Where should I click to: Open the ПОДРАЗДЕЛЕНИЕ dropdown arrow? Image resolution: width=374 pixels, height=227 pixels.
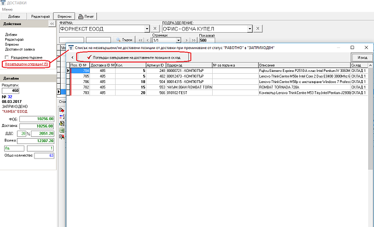[250, 29]
